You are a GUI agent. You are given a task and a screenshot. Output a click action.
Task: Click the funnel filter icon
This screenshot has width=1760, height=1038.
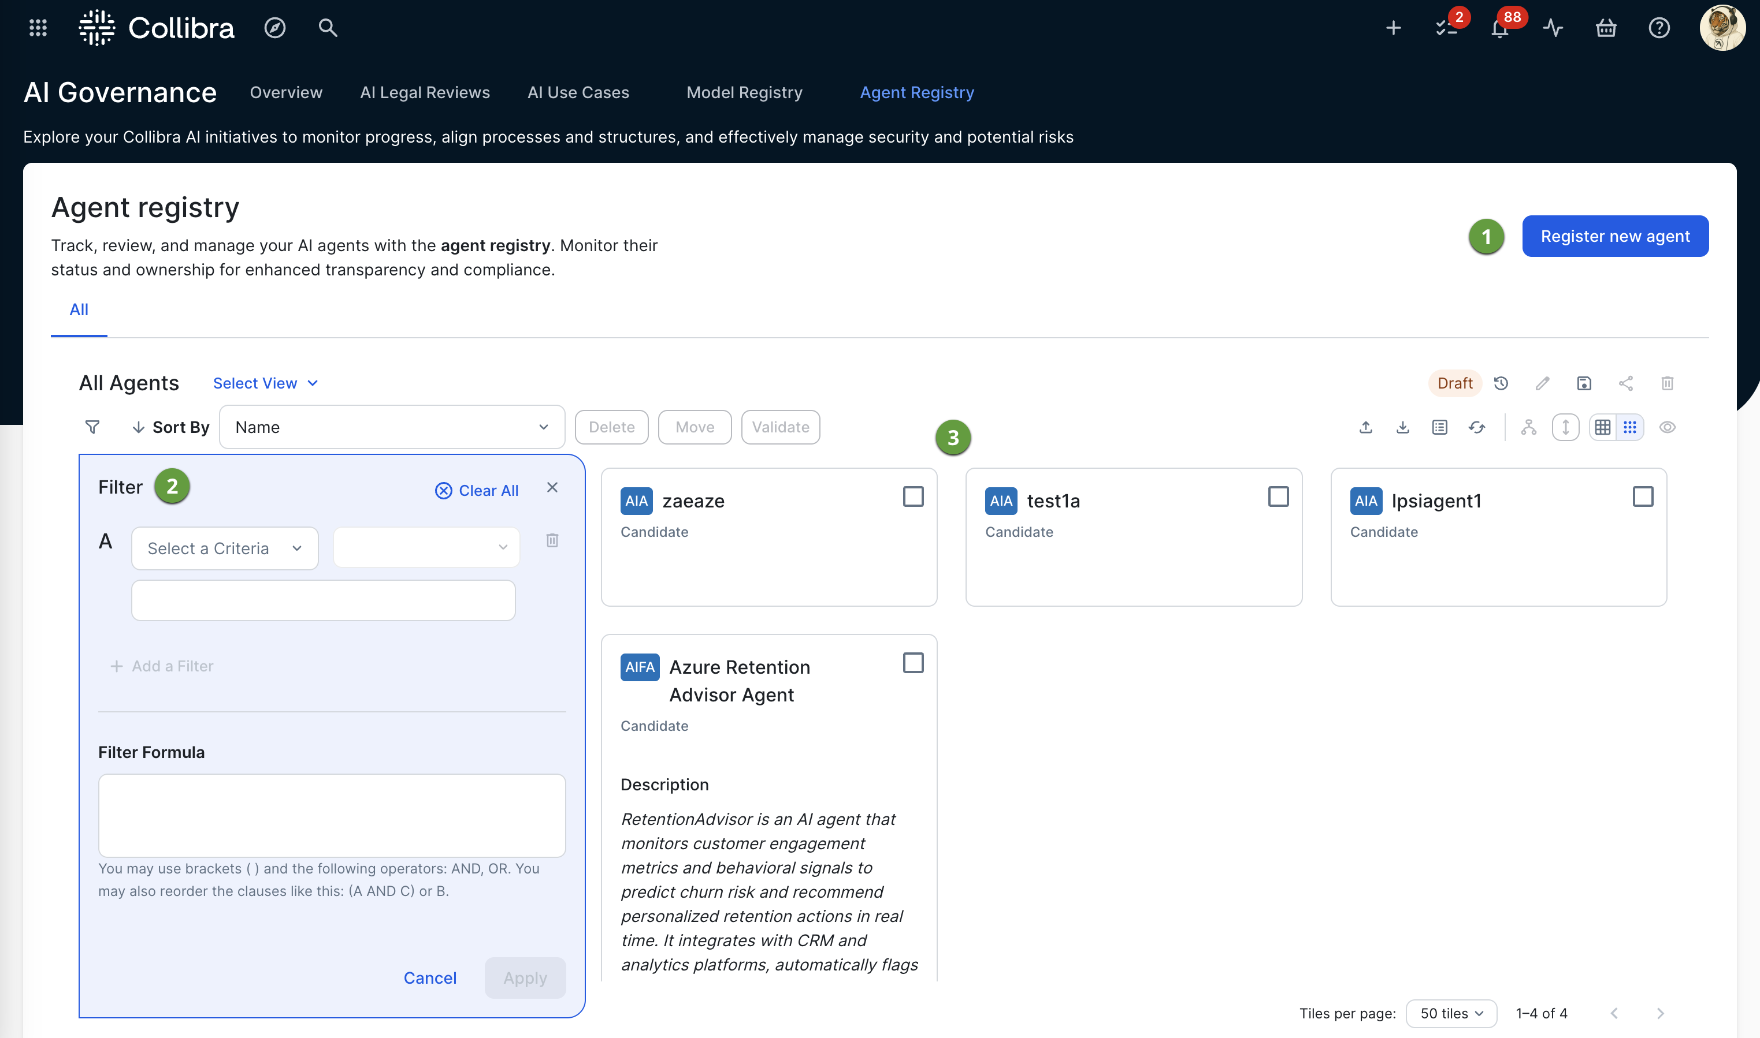92,427
